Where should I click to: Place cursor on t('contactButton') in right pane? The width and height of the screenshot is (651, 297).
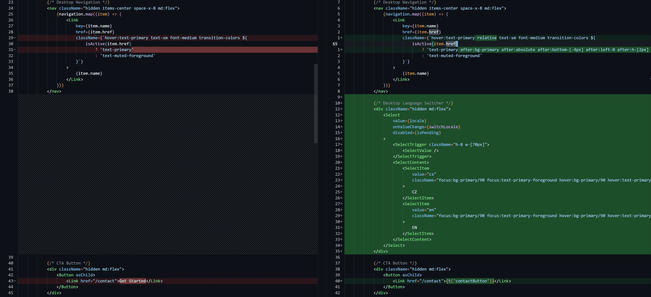470,281
